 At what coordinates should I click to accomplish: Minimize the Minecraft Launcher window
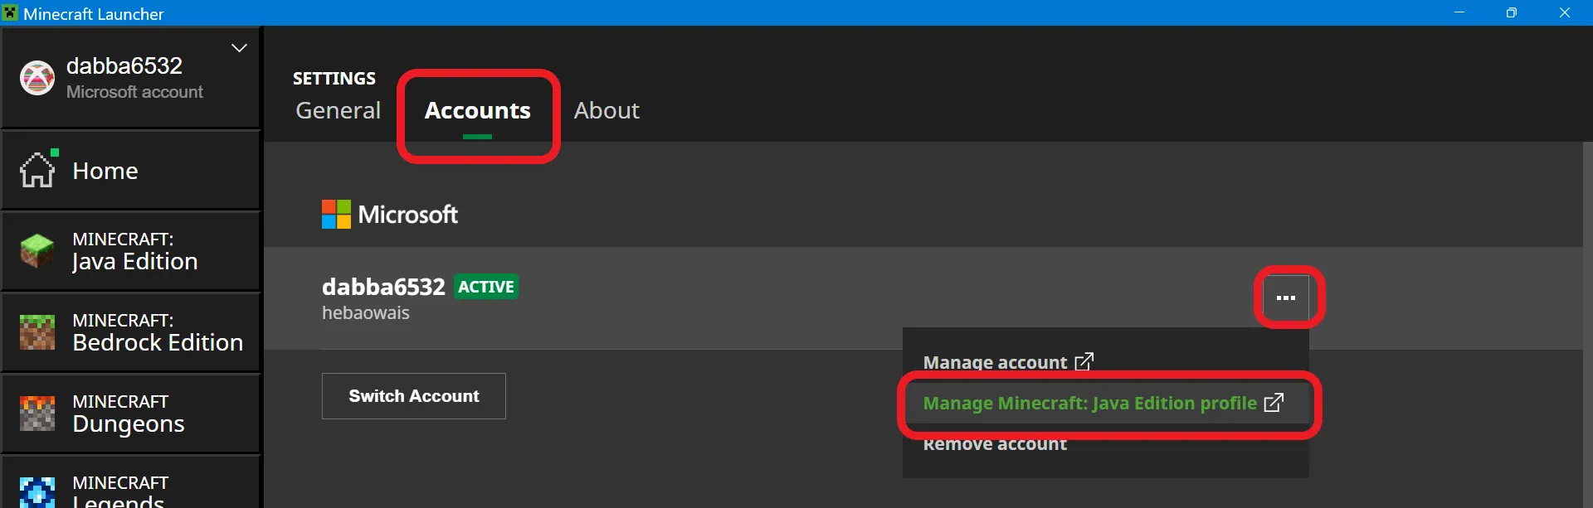[1459, 12]
